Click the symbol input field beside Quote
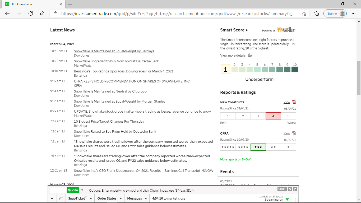361x203 pixels. click(x=58, y=190)
